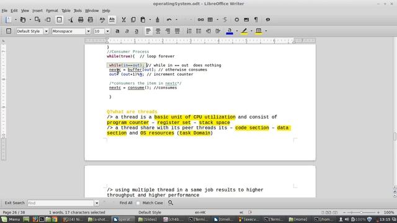The width and height of the screenshot is (397, 223).
Task: Open Font Color dropdown arrow
Action: pyautogui.click(x=237, y=31)
